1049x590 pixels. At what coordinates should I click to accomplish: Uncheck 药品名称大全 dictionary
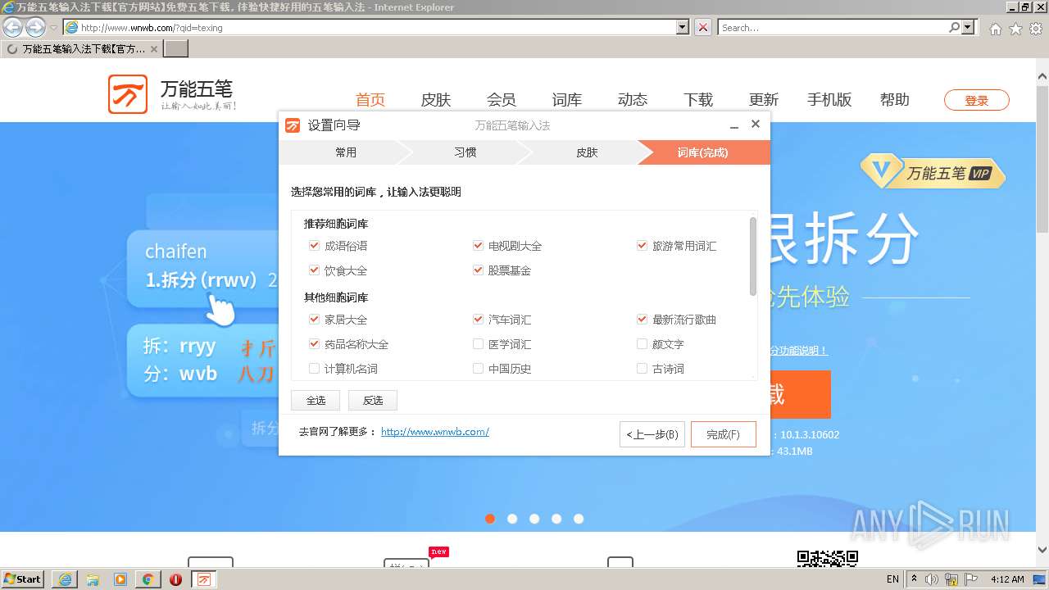pos(314,344)
